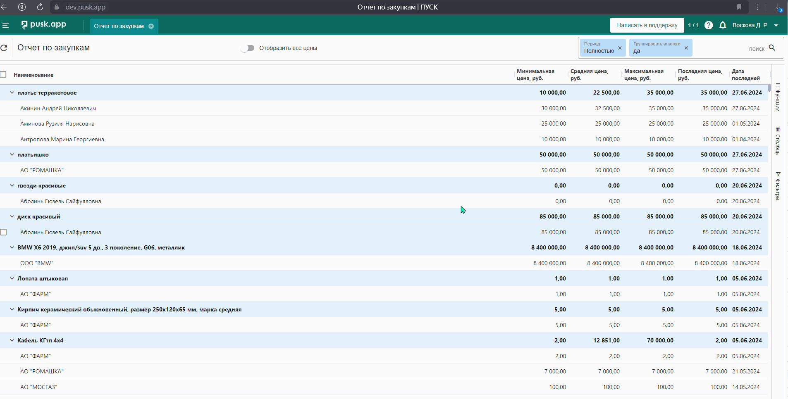Open the Фильтры side panel
788x399 pixels.
click(778, 186)
